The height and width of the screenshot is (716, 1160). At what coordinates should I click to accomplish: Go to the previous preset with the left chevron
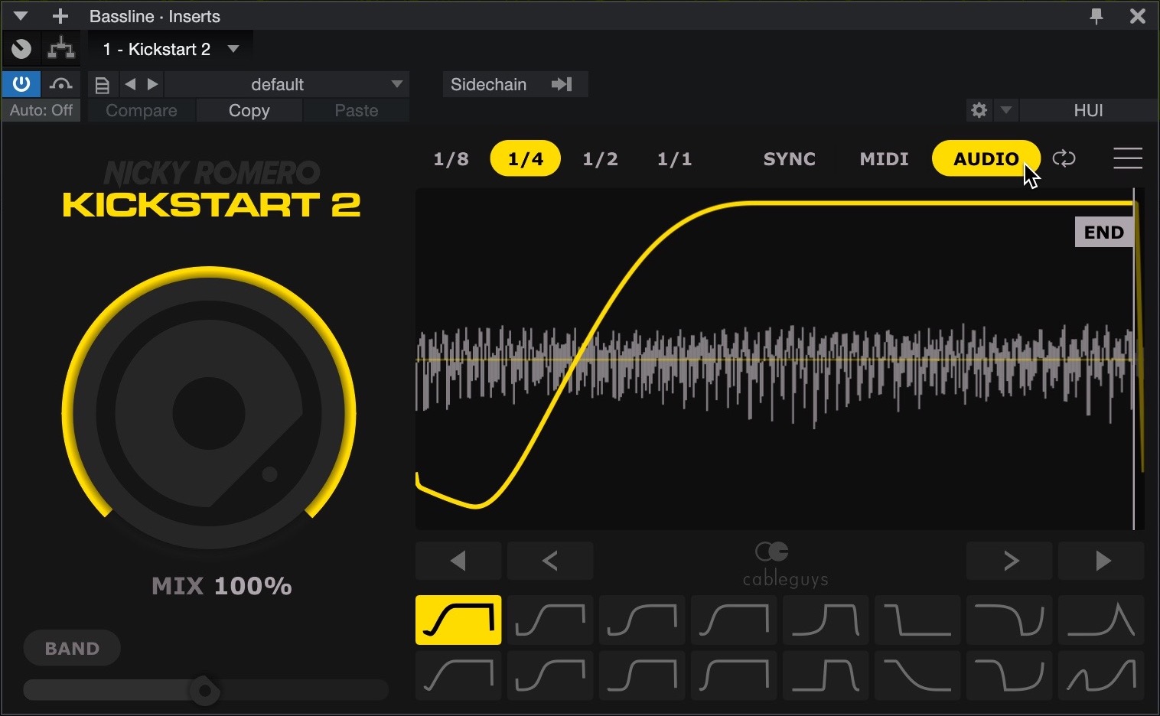point(550,561)
